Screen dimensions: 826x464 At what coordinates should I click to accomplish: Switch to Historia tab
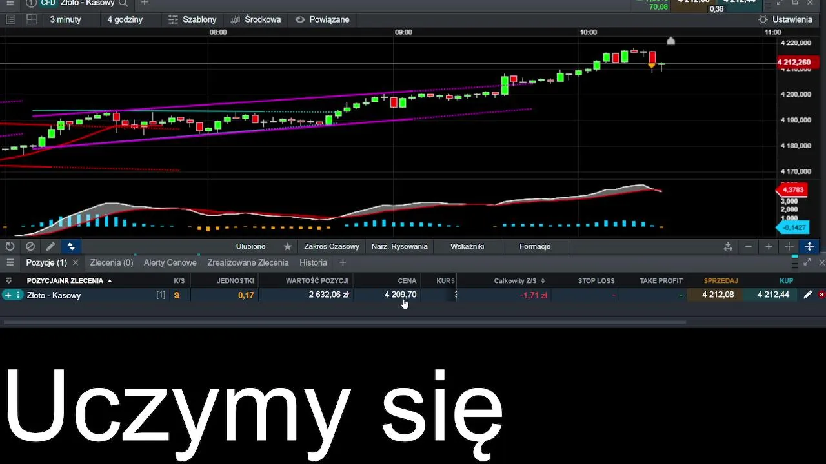click(313, 262)
